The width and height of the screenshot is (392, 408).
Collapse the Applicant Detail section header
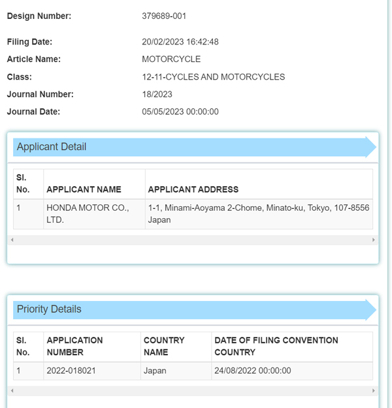(194, 147)
